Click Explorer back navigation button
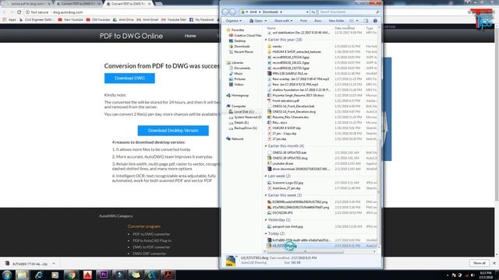499x280 pixels. (225, 12)
